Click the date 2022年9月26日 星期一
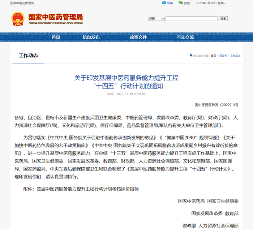253x229 pixels. 211,3
